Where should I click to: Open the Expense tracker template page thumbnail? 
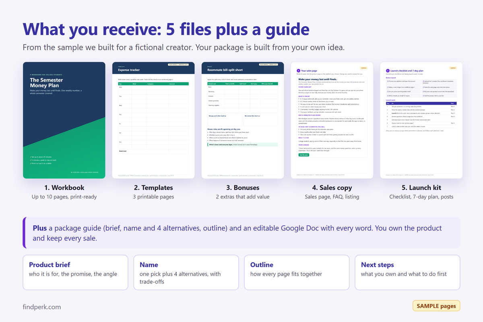(x=153, y=120)
